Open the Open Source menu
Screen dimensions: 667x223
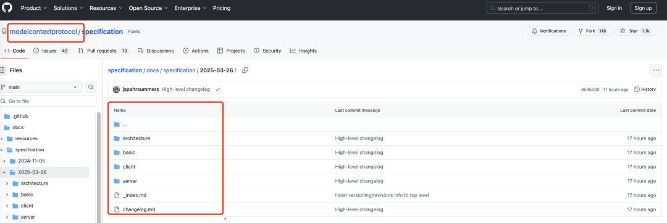[x=148, y=8]
